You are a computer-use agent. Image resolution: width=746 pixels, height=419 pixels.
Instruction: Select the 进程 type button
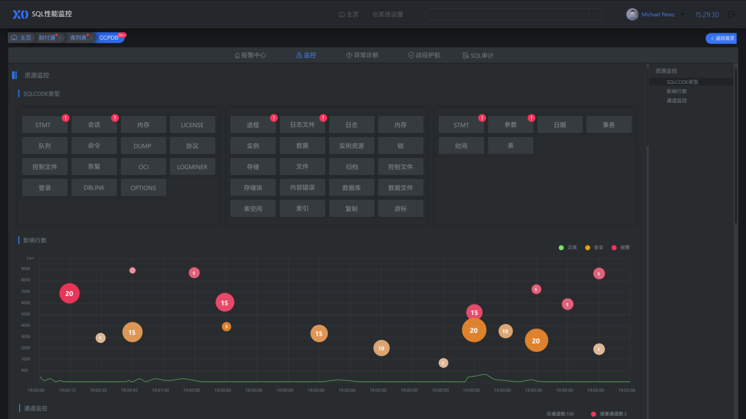point(253,125)
